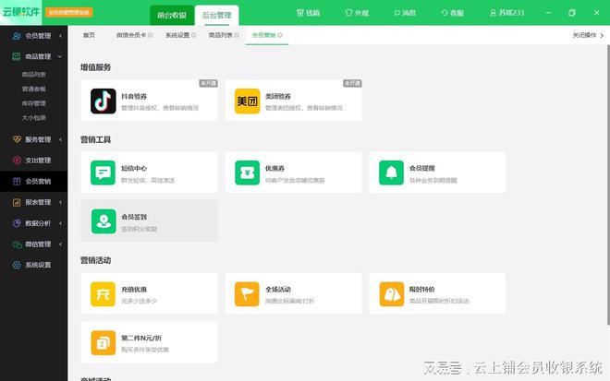Open the 优惠券 coupon icon
The height and width of the screenshot is (381, 610).
(x=246, y=173)
